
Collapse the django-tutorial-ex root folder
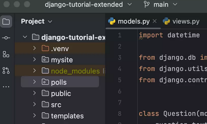click(25, 37)
